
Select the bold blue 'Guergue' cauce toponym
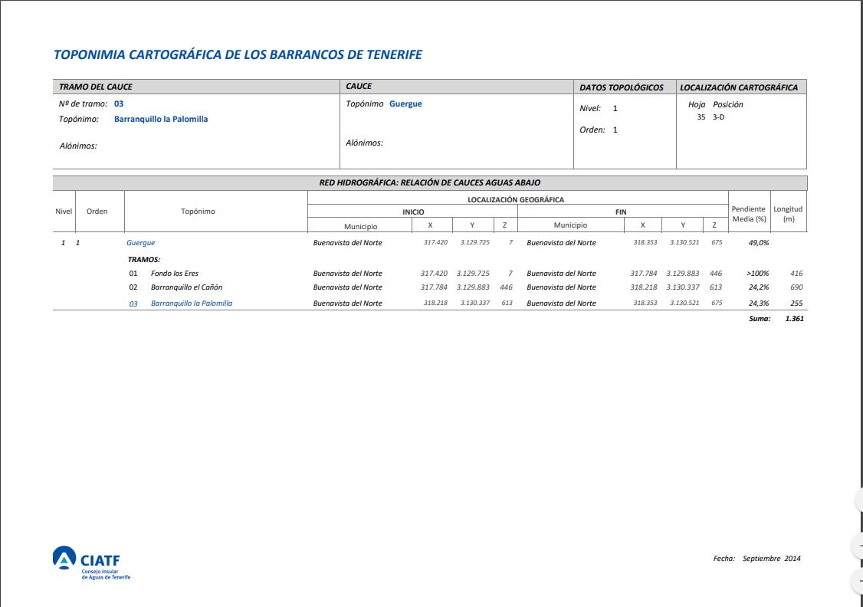405,103
